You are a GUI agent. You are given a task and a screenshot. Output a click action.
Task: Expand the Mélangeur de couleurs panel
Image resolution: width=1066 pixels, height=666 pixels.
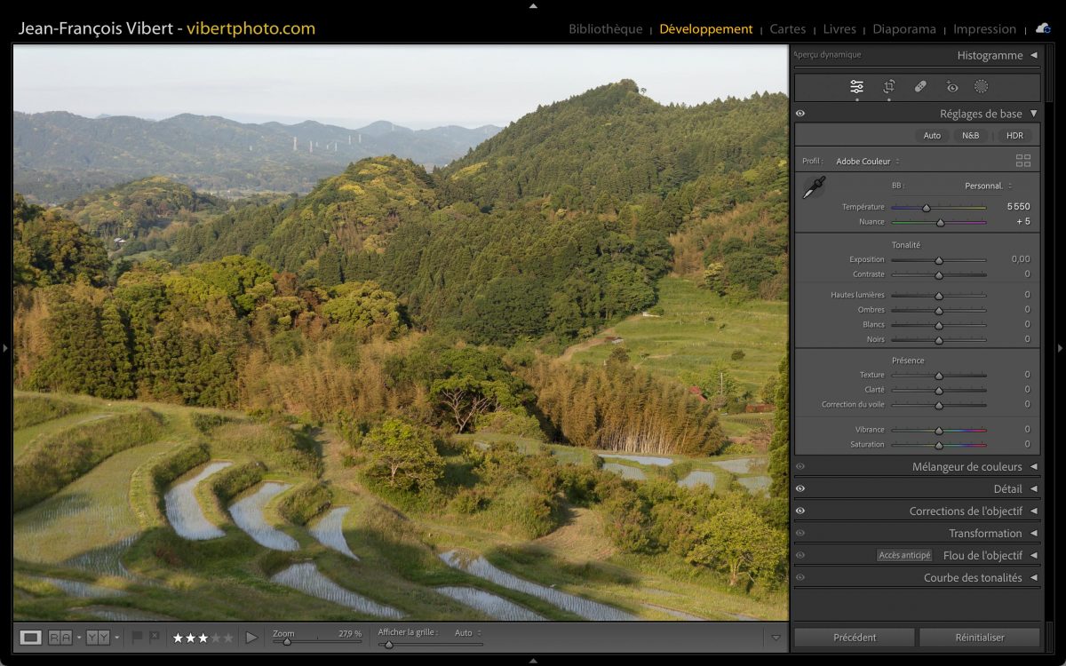pos(967,467)
